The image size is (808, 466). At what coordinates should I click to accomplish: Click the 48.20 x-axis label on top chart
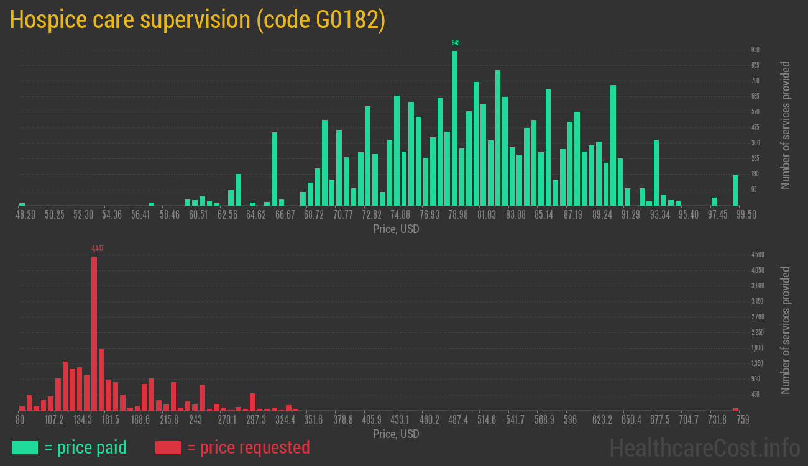click(x=25, y=215)
